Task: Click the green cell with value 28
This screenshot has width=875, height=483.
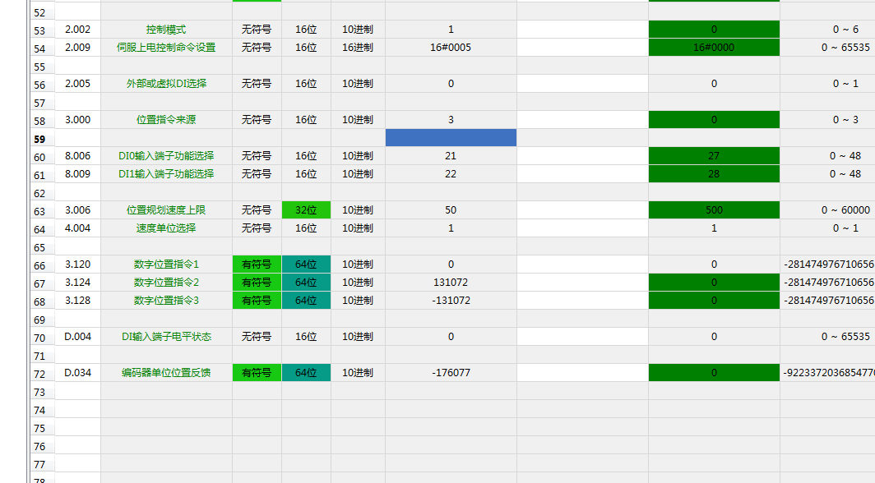Action: click(x=714, y=174)
